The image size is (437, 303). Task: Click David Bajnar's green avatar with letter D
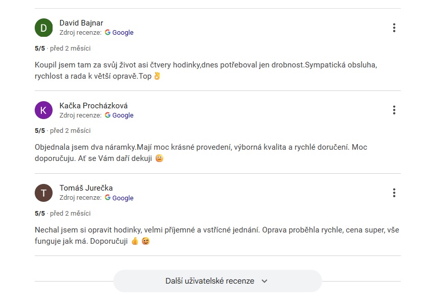(43, 28)
